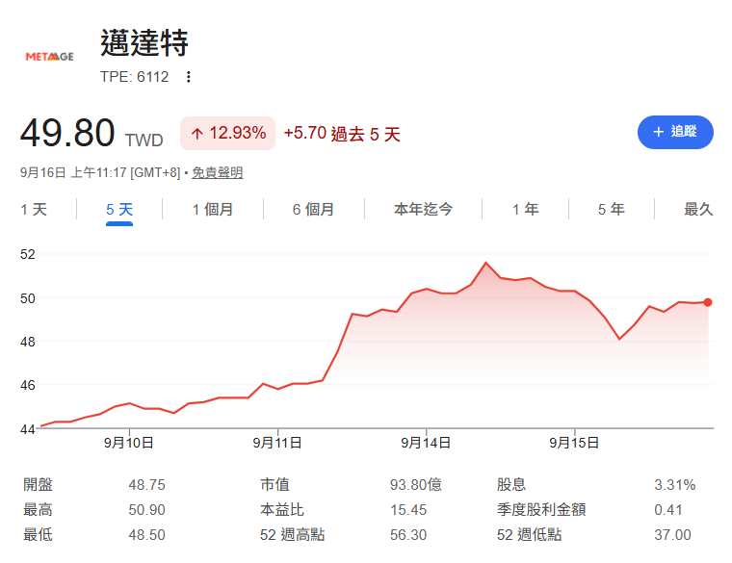Screen dimensions: 732x563
Task: Select the 本年迄今 range tab
Action: pyautogui.click(x=424, y=210)
